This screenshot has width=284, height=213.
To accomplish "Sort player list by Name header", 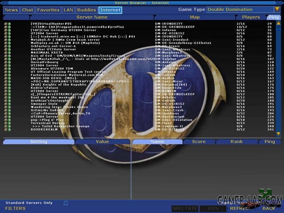I will 157,142.
